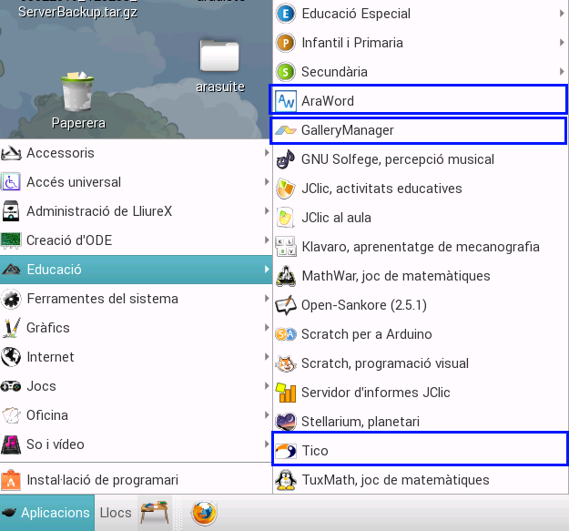
Task: Select Instal·lació de programari entry
Action: [x=102, y=480]
